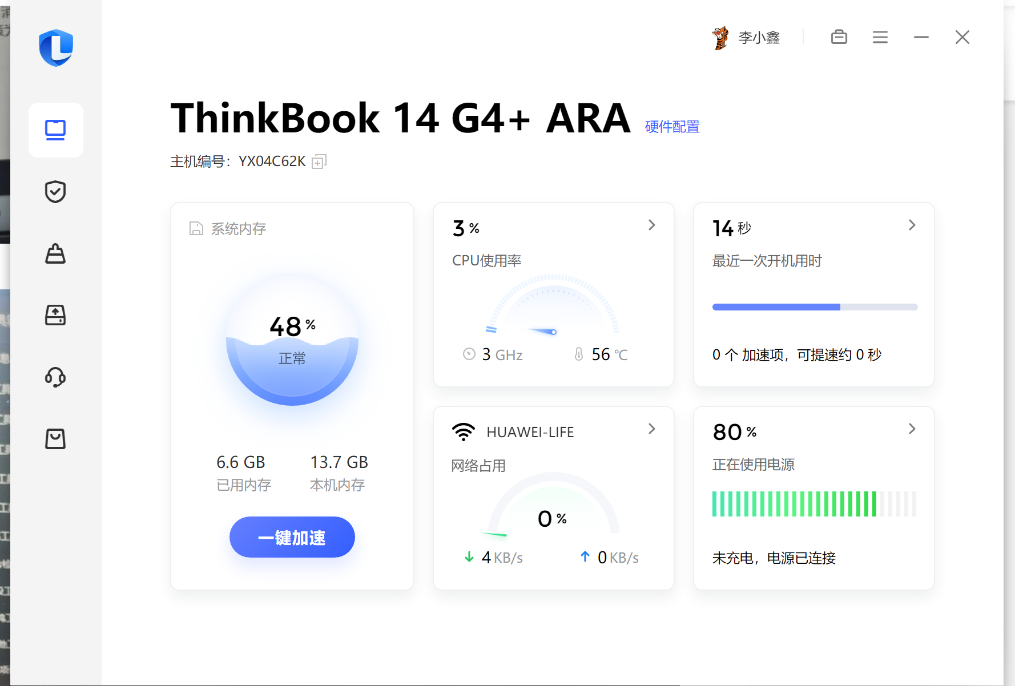
Task: Open the hamburger main menu
Action: click(880, 37)
